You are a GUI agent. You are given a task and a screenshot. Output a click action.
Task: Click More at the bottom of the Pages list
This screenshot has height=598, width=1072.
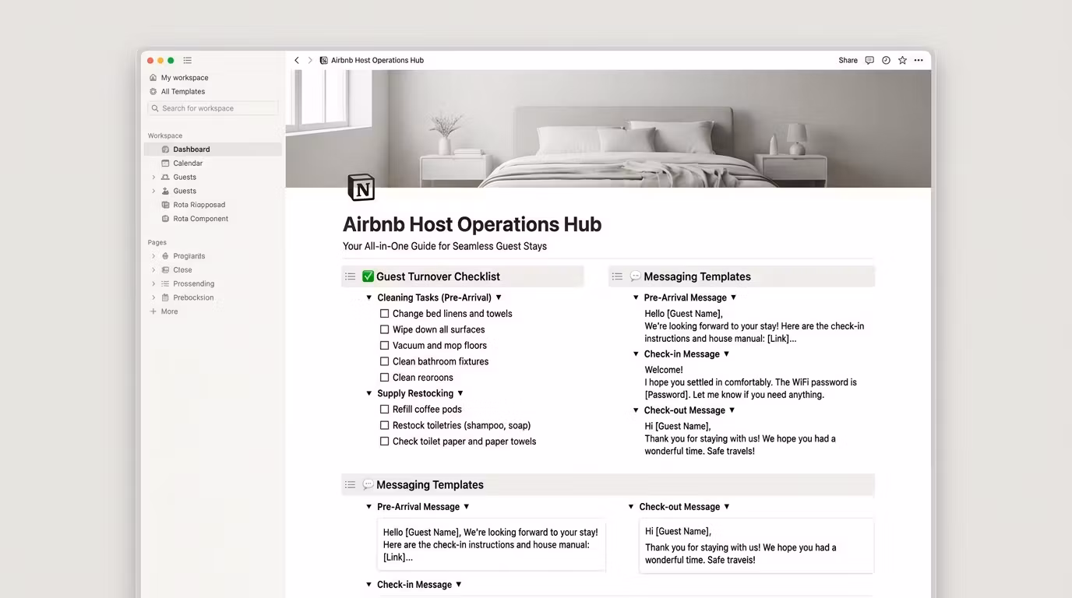click(x=169, y=311)
